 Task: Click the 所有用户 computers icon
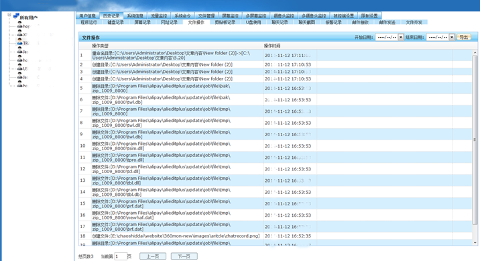(x=16, y=15)
